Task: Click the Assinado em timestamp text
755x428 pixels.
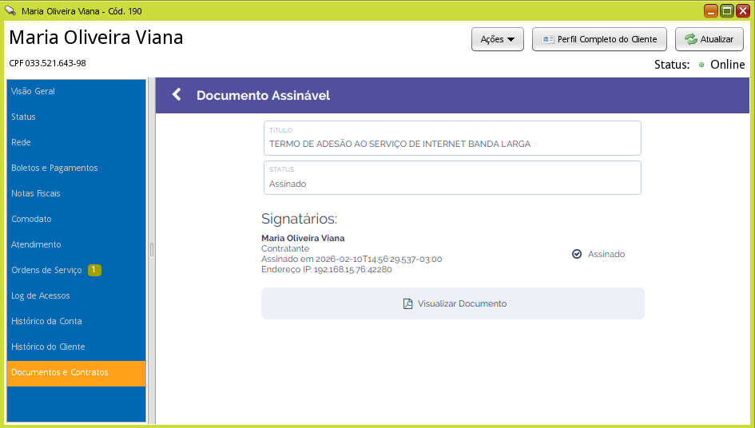Action: 352,259
